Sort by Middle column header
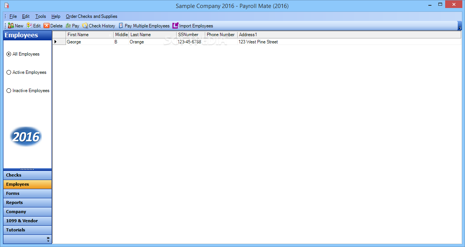 click(121, 35)
